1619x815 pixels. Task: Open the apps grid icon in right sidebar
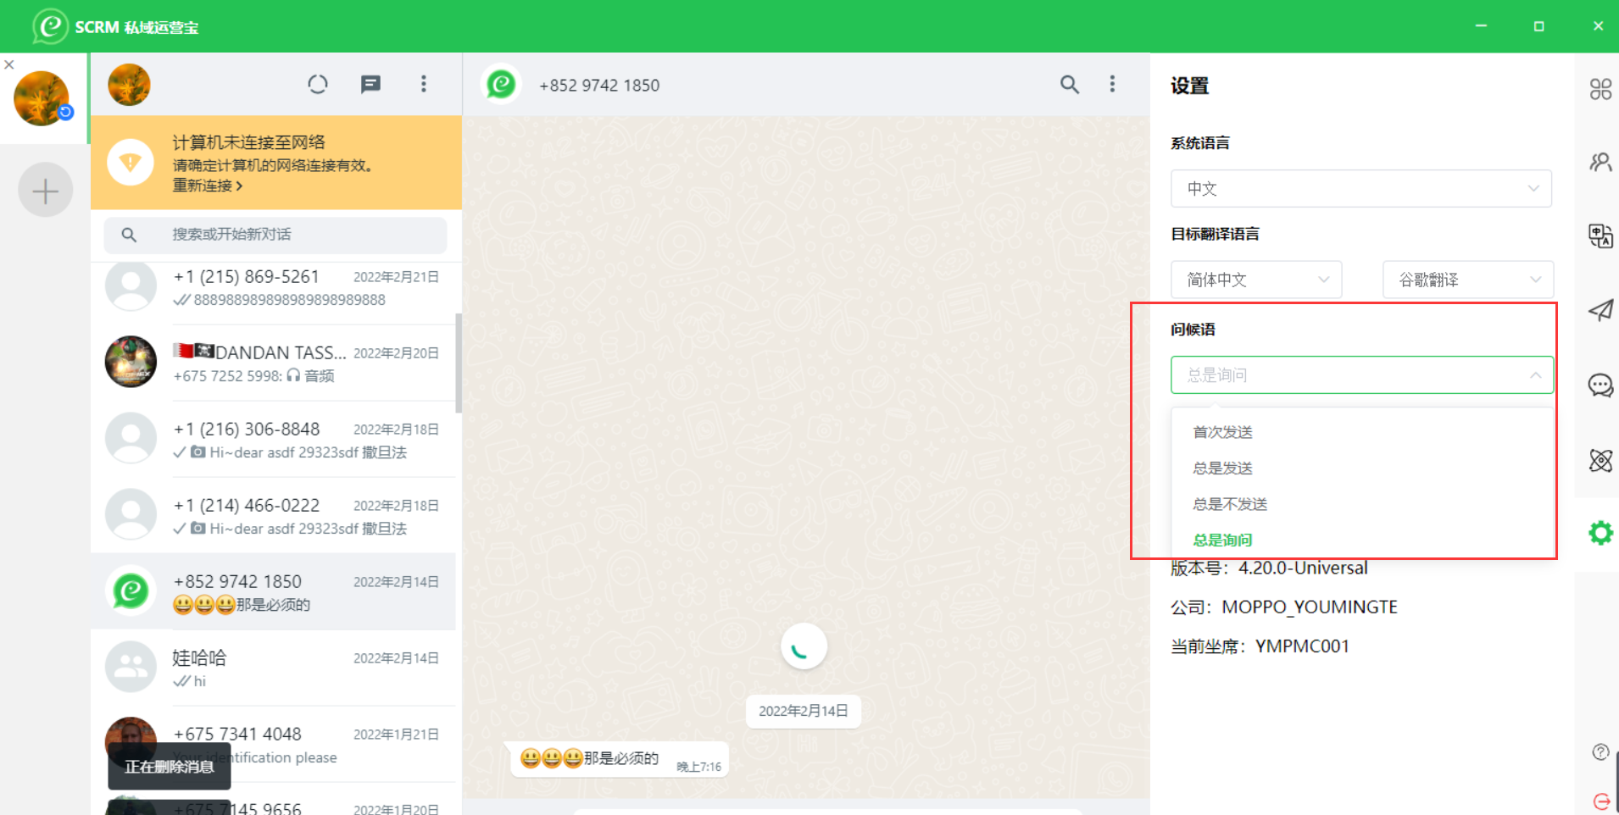[1600, 89]
